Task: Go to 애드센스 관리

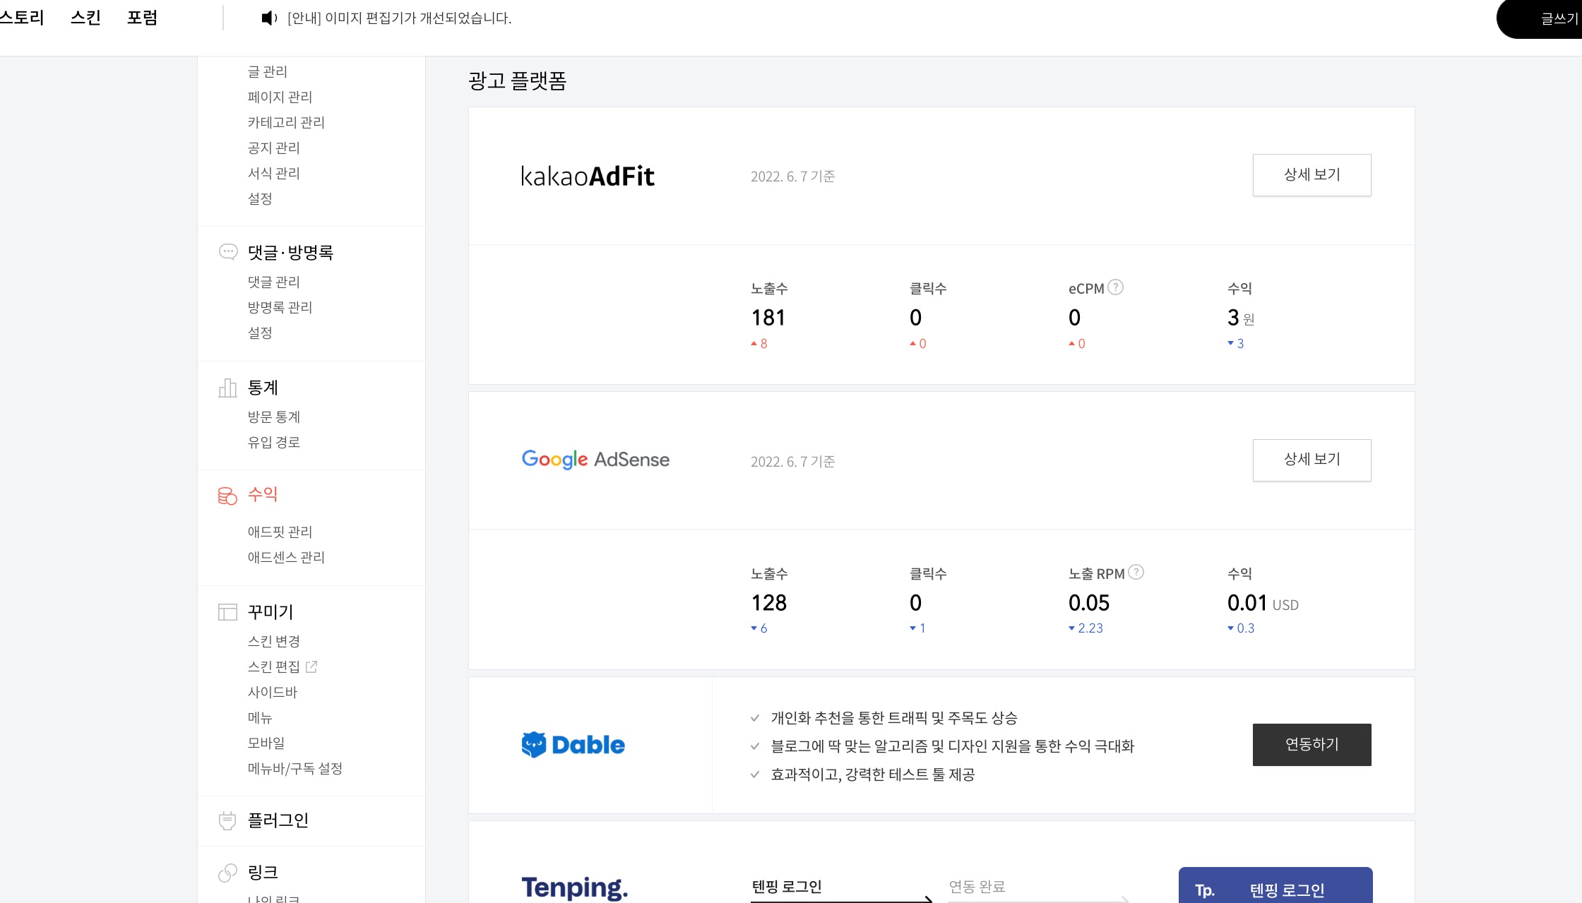Action: coord(286,557)
